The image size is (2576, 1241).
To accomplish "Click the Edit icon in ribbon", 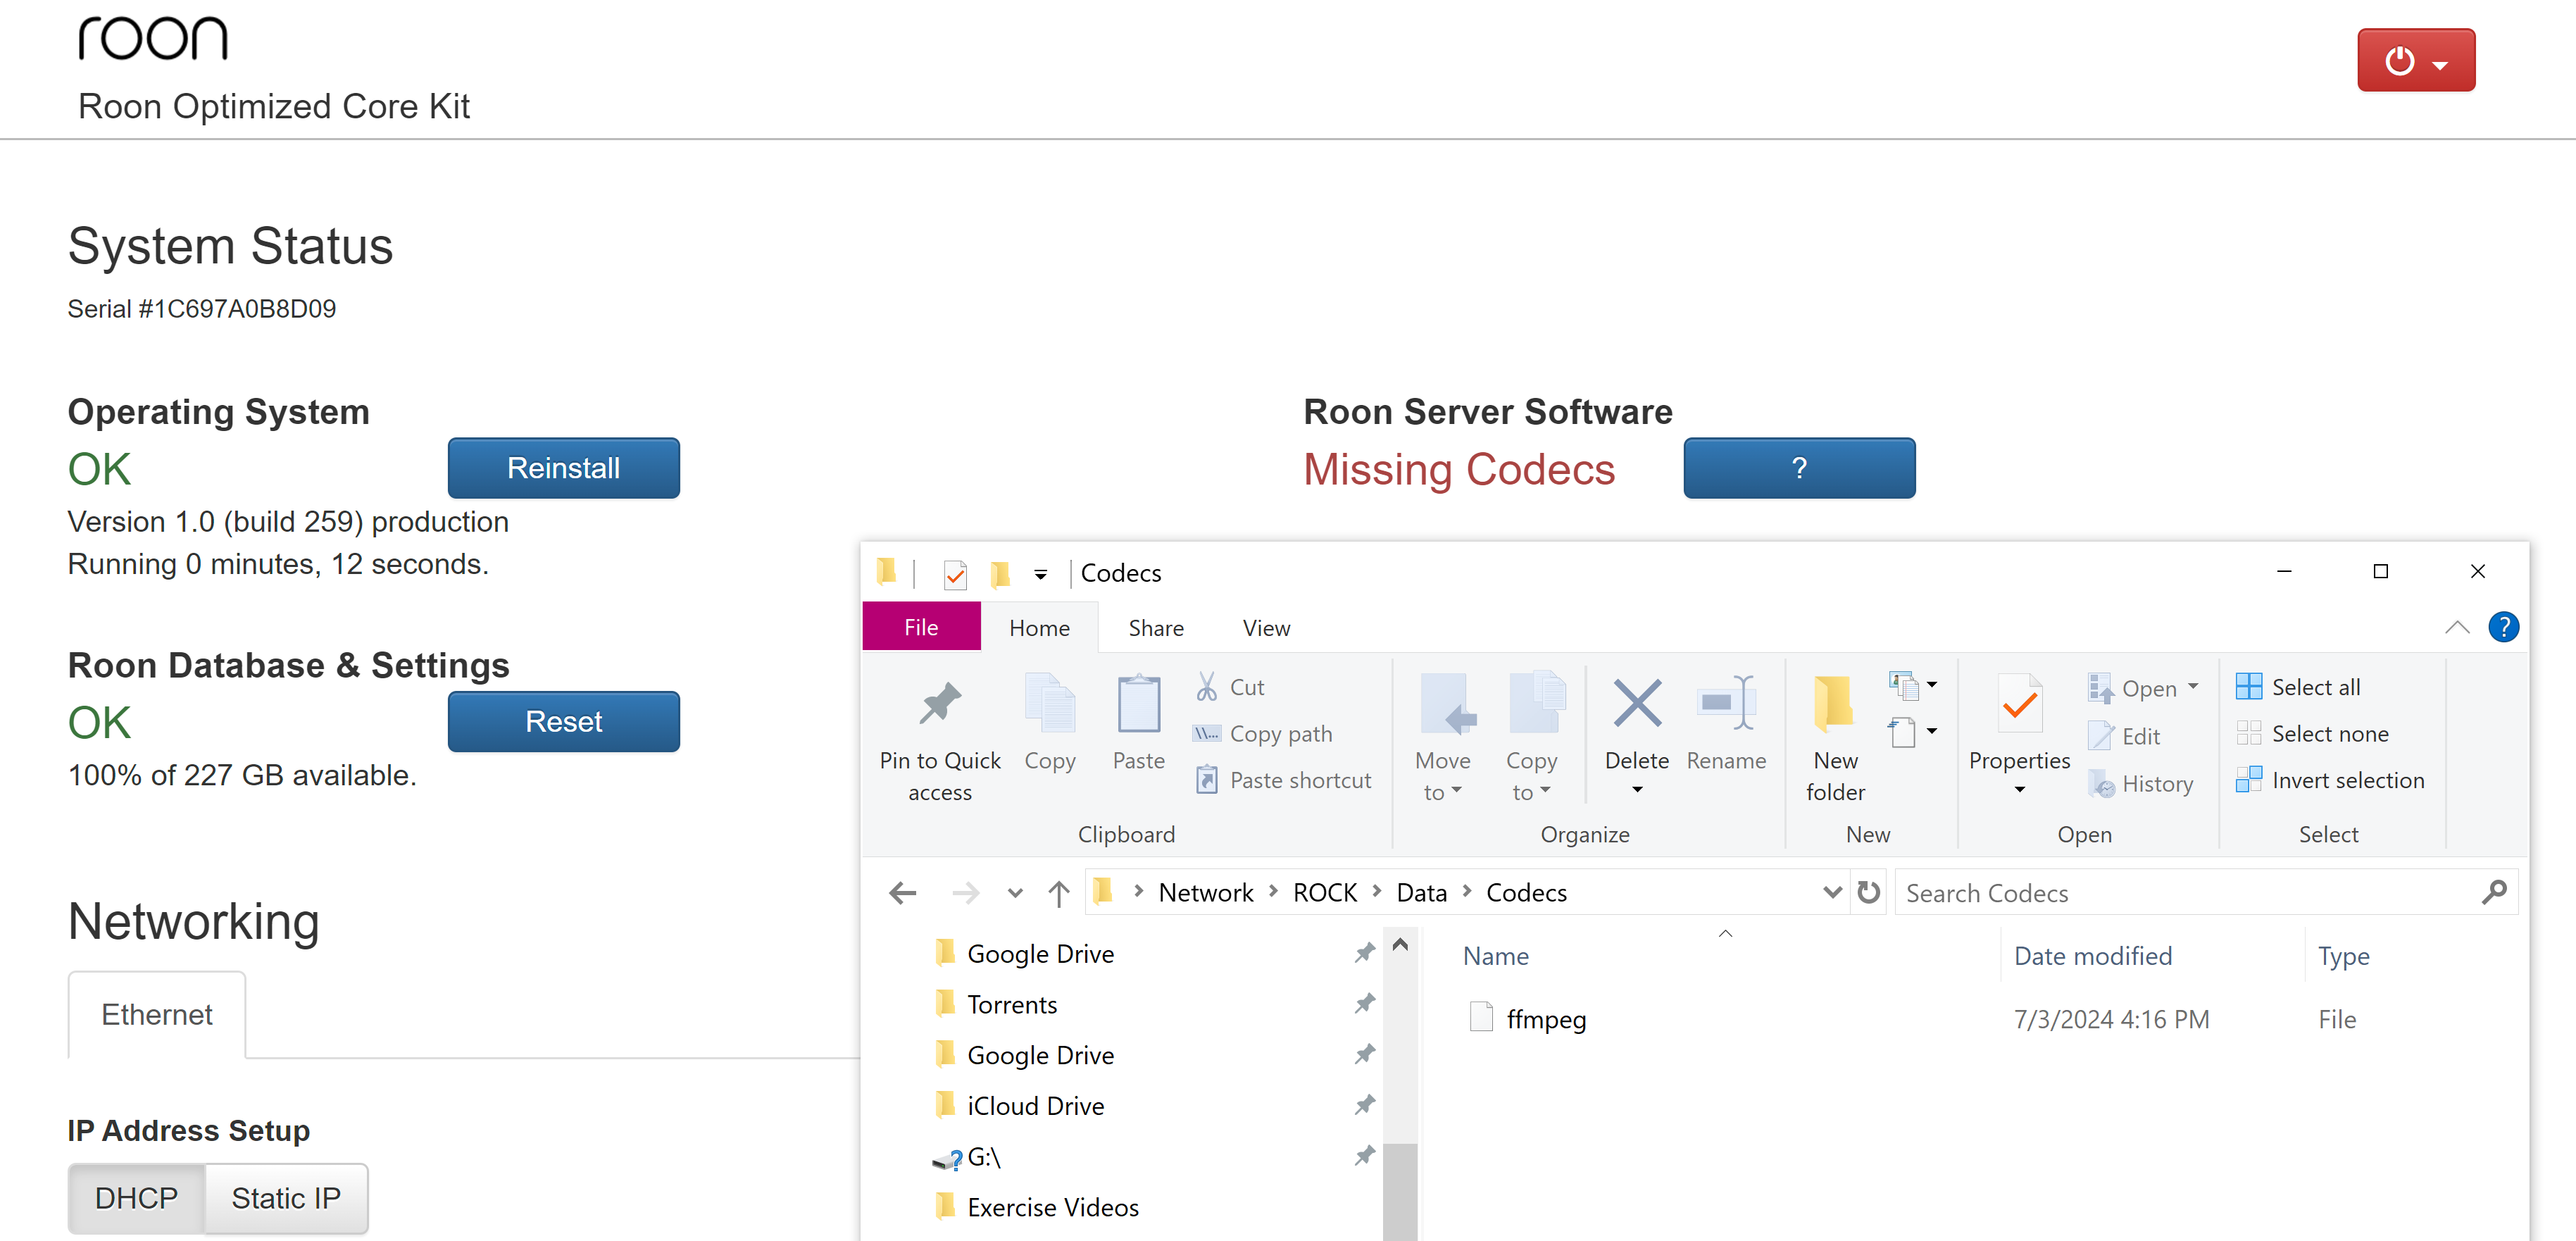I will coord(2100,736).
